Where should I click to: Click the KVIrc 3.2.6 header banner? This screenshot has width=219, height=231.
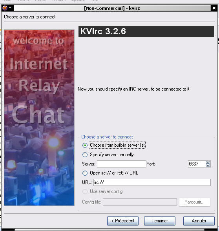coord(146,31)
